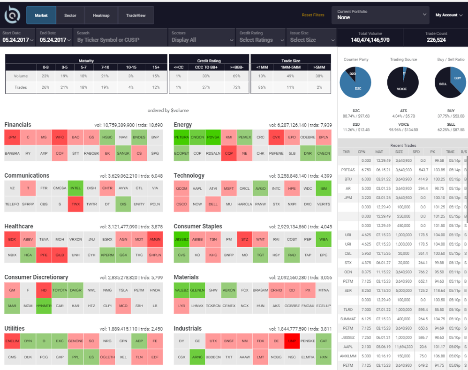Click the BTU ticker in Recent Trades
Viewport: 468px width, 370px height.
(x=348, y=179)
